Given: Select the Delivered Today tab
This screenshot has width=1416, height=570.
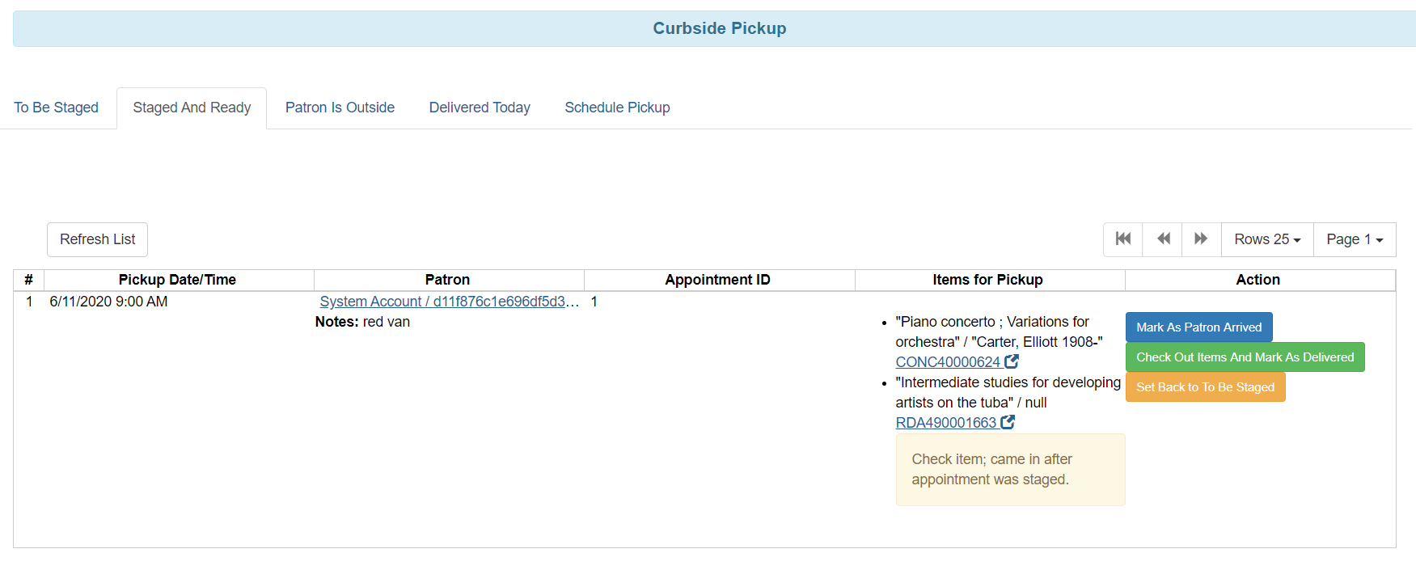Looking at the screenshot, I should coord(480,108).
